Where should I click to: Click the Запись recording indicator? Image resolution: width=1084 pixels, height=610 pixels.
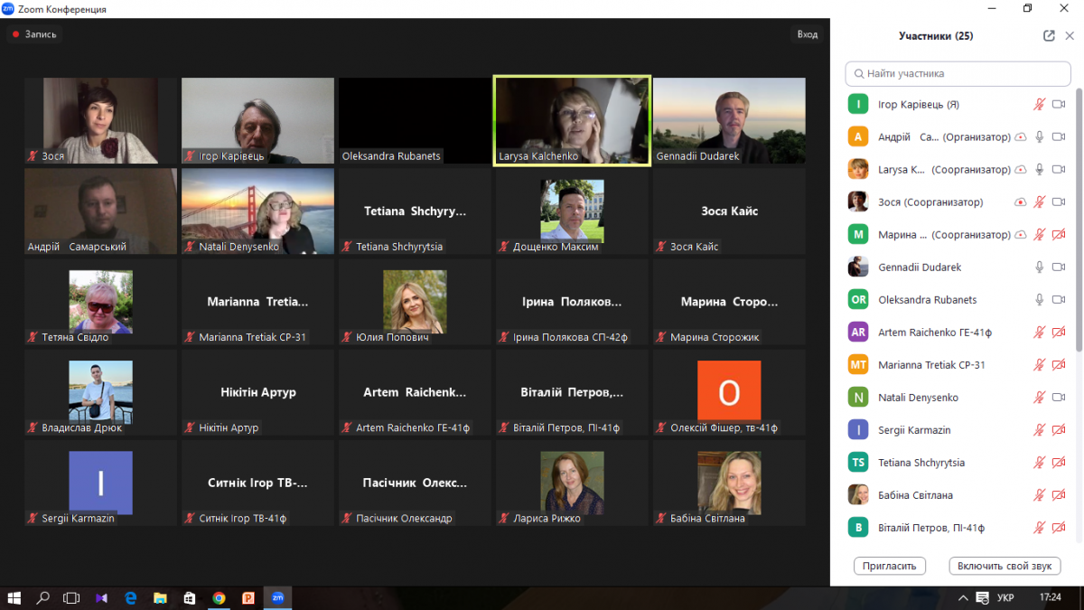[34, 34]
